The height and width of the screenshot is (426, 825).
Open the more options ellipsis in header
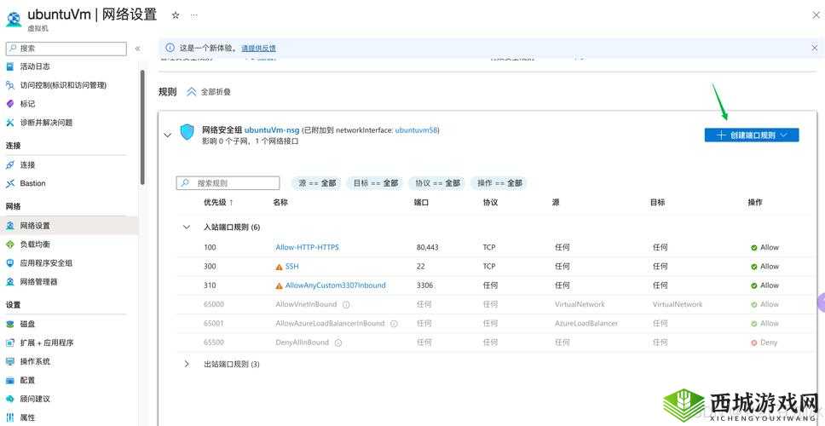tap(194, 15)
